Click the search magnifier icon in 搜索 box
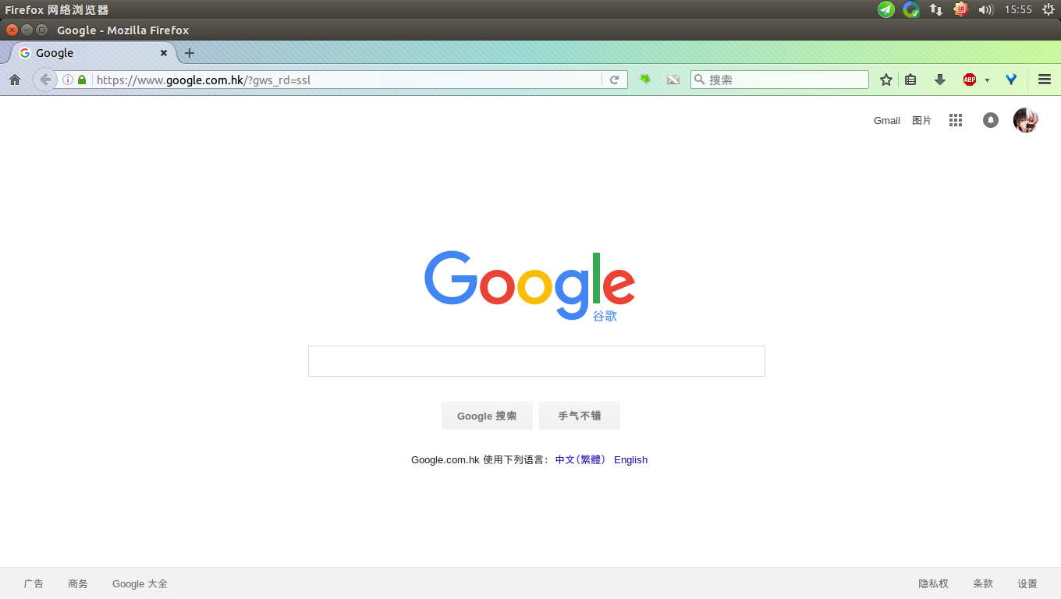Screen dimensions: 1061x599 pos(699,80)
